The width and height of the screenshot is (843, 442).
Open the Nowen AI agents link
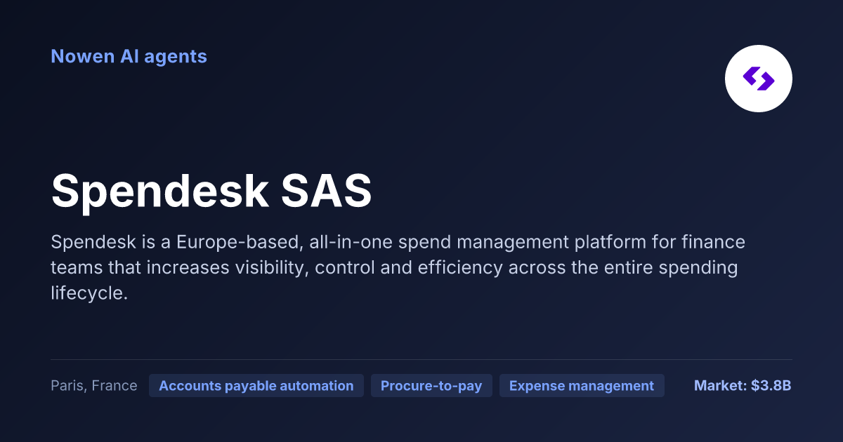pos(129,56)
